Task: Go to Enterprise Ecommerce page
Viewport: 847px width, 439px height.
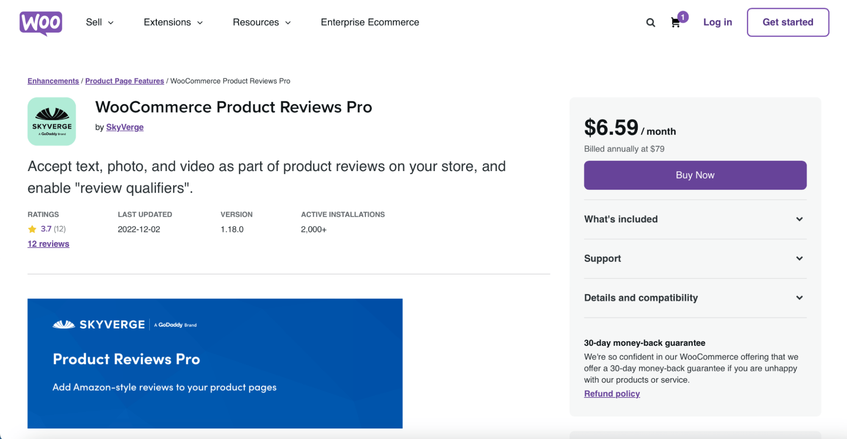Action: (370, 22)
